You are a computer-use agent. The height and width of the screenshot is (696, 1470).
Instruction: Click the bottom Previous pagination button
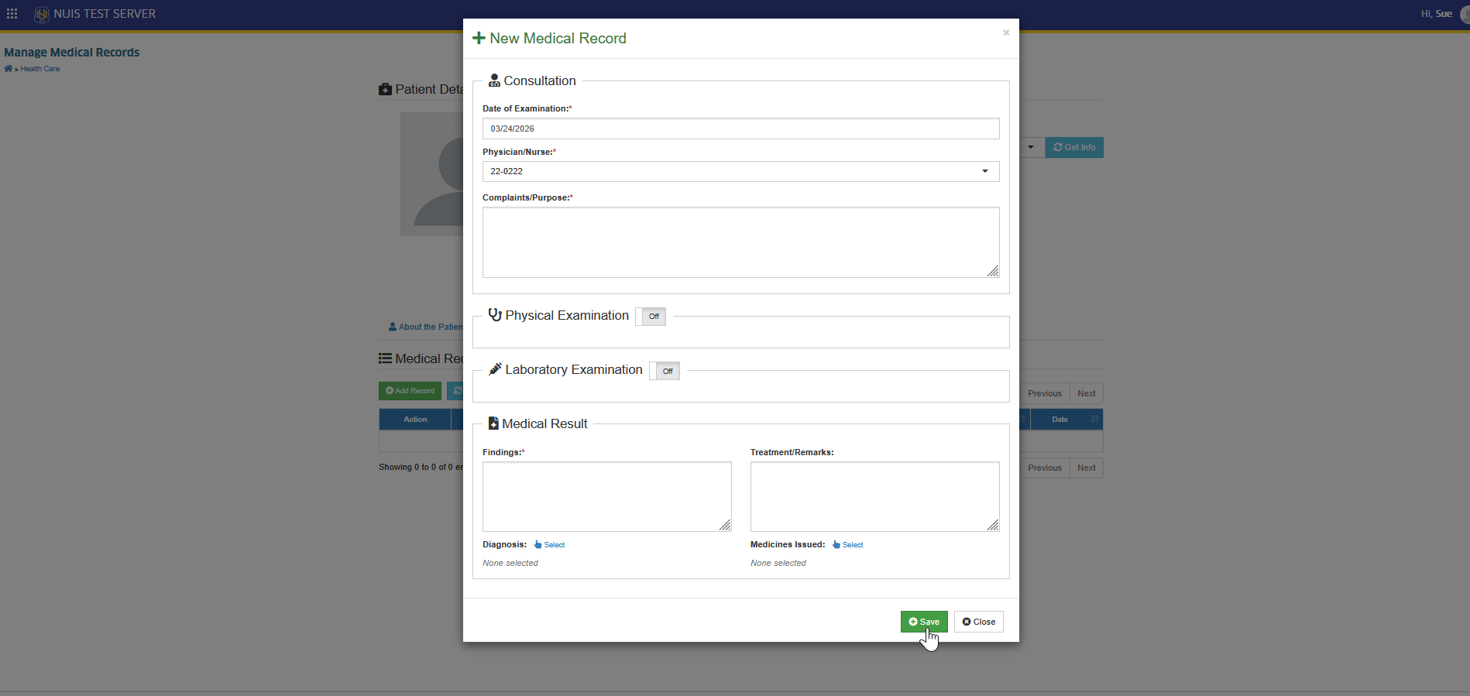[1045, 468]
